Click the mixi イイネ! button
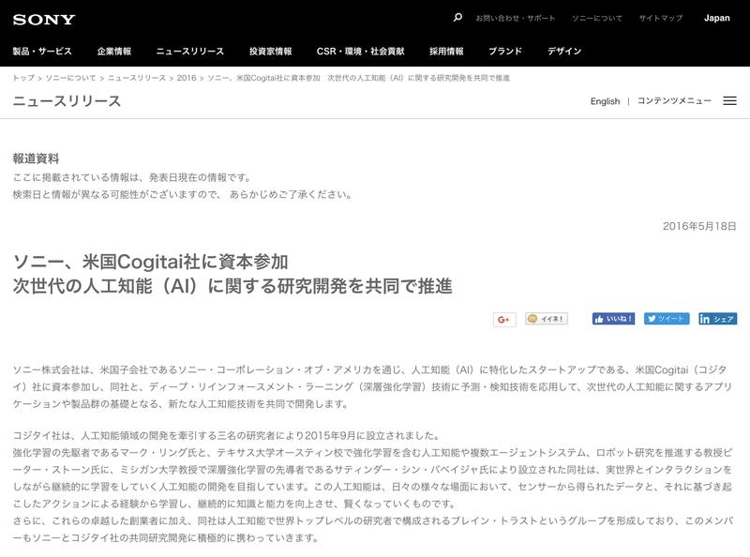750x557 pixels. point(547,319)
